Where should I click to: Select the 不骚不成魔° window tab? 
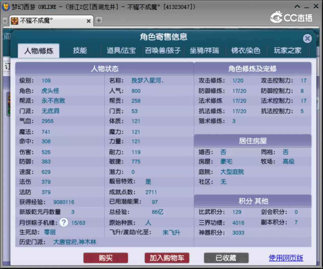coord(52,21)
